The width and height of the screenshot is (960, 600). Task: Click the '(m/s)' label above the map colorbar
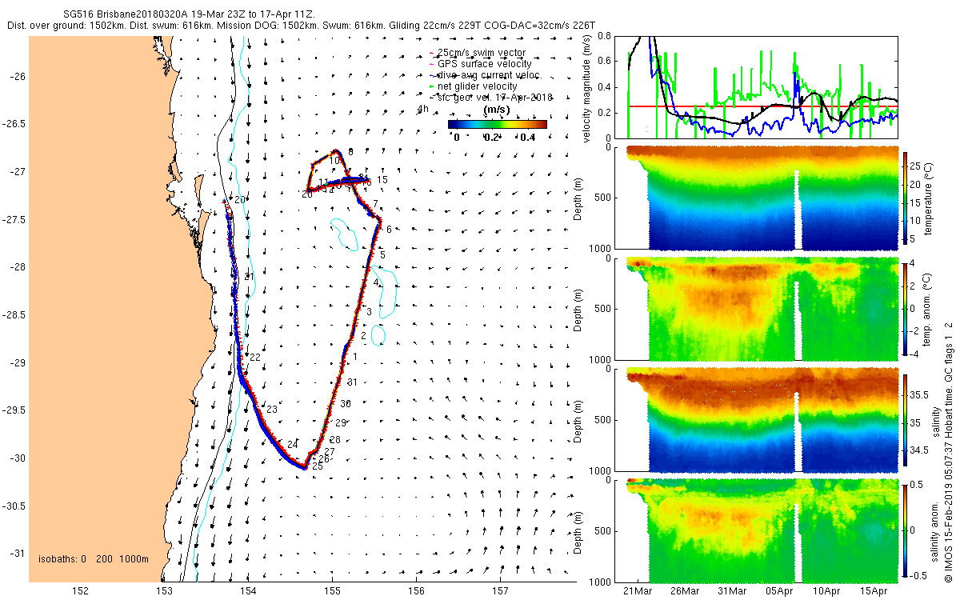click(498, 110)
